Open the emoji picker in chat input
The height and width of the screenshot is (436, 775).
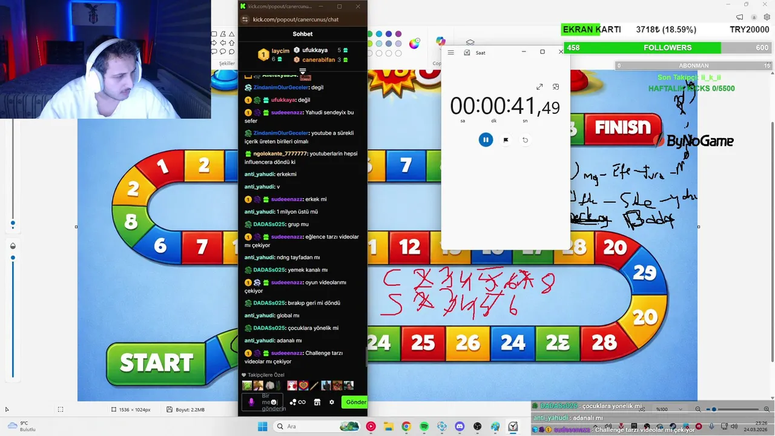tap(274, 402)
